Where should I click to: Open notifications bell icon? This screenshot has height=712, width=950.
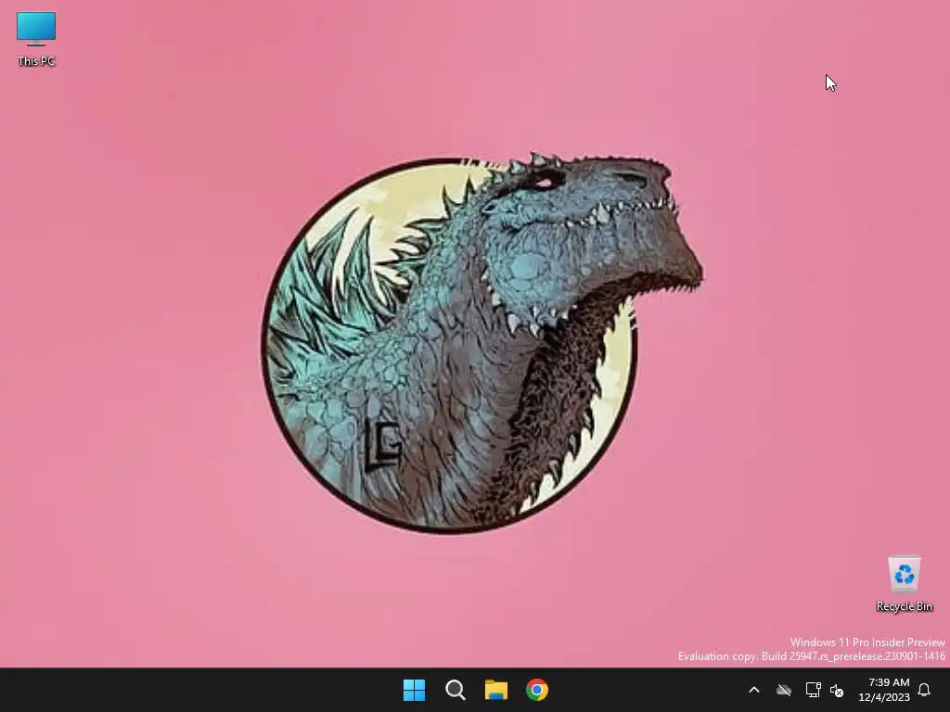(x=924, y=690)
